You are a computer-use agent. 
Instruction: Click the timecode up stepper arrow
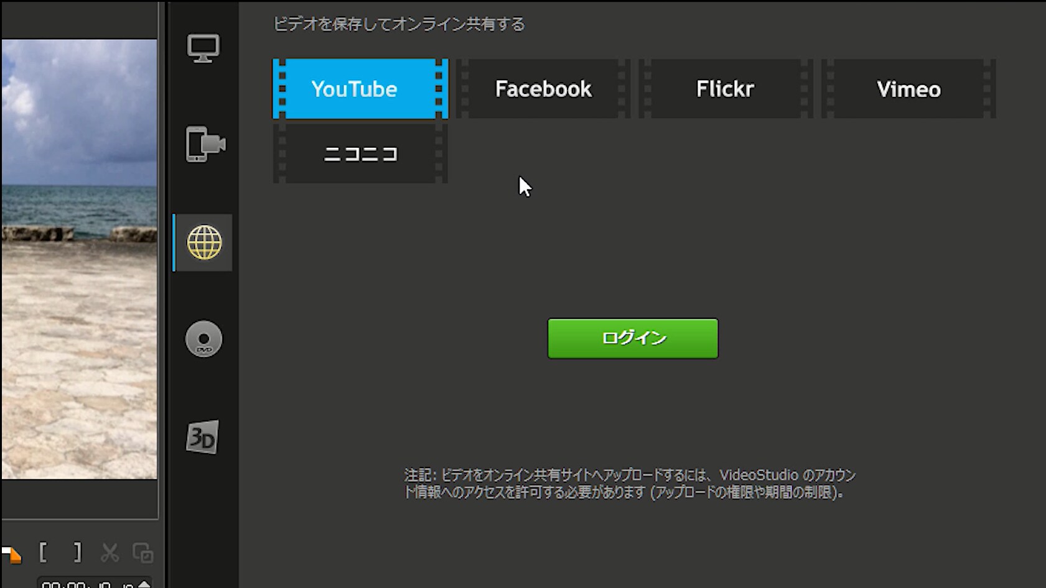[x=144, y=584]
